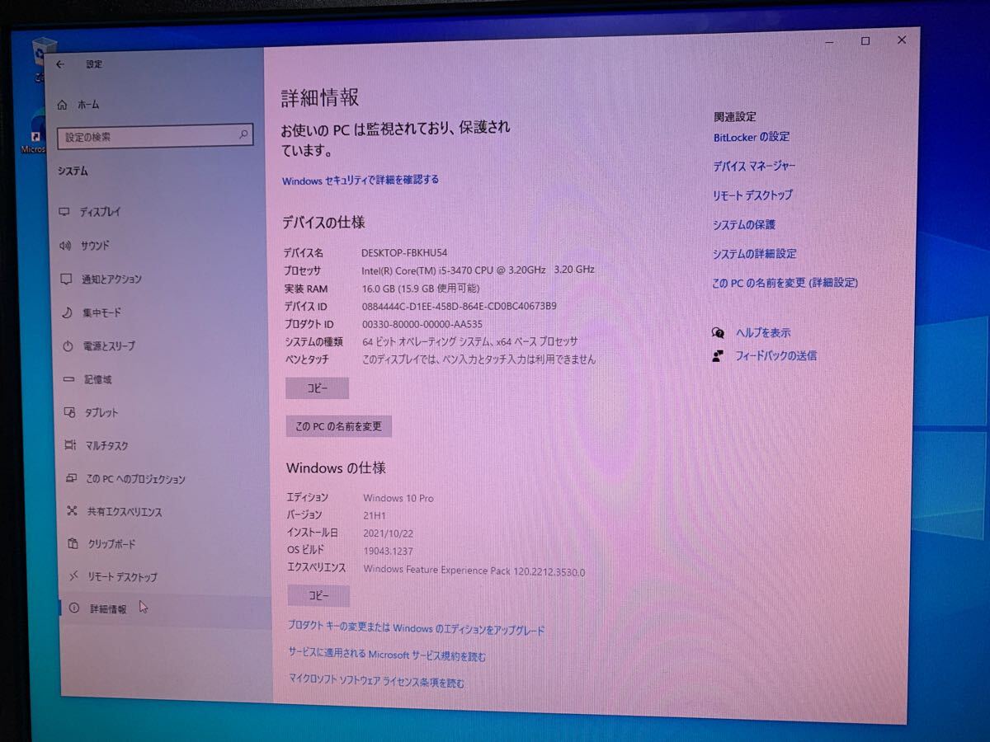The width and height of the screenshot is (990, 742).
Task: Click この PC の名前を変更 button
Action: tap(339, 426)
